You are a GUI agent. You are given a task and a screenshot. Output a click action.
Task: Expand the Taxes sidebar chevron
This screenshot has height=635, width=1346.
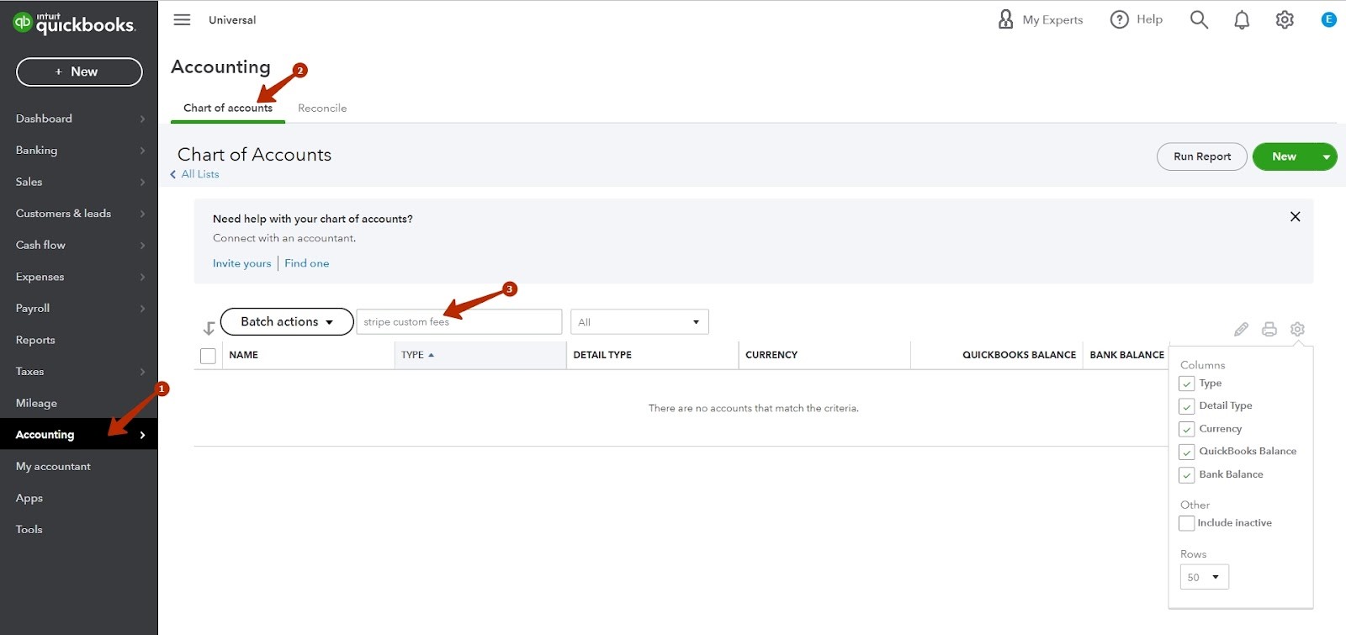tap(142, 372)
